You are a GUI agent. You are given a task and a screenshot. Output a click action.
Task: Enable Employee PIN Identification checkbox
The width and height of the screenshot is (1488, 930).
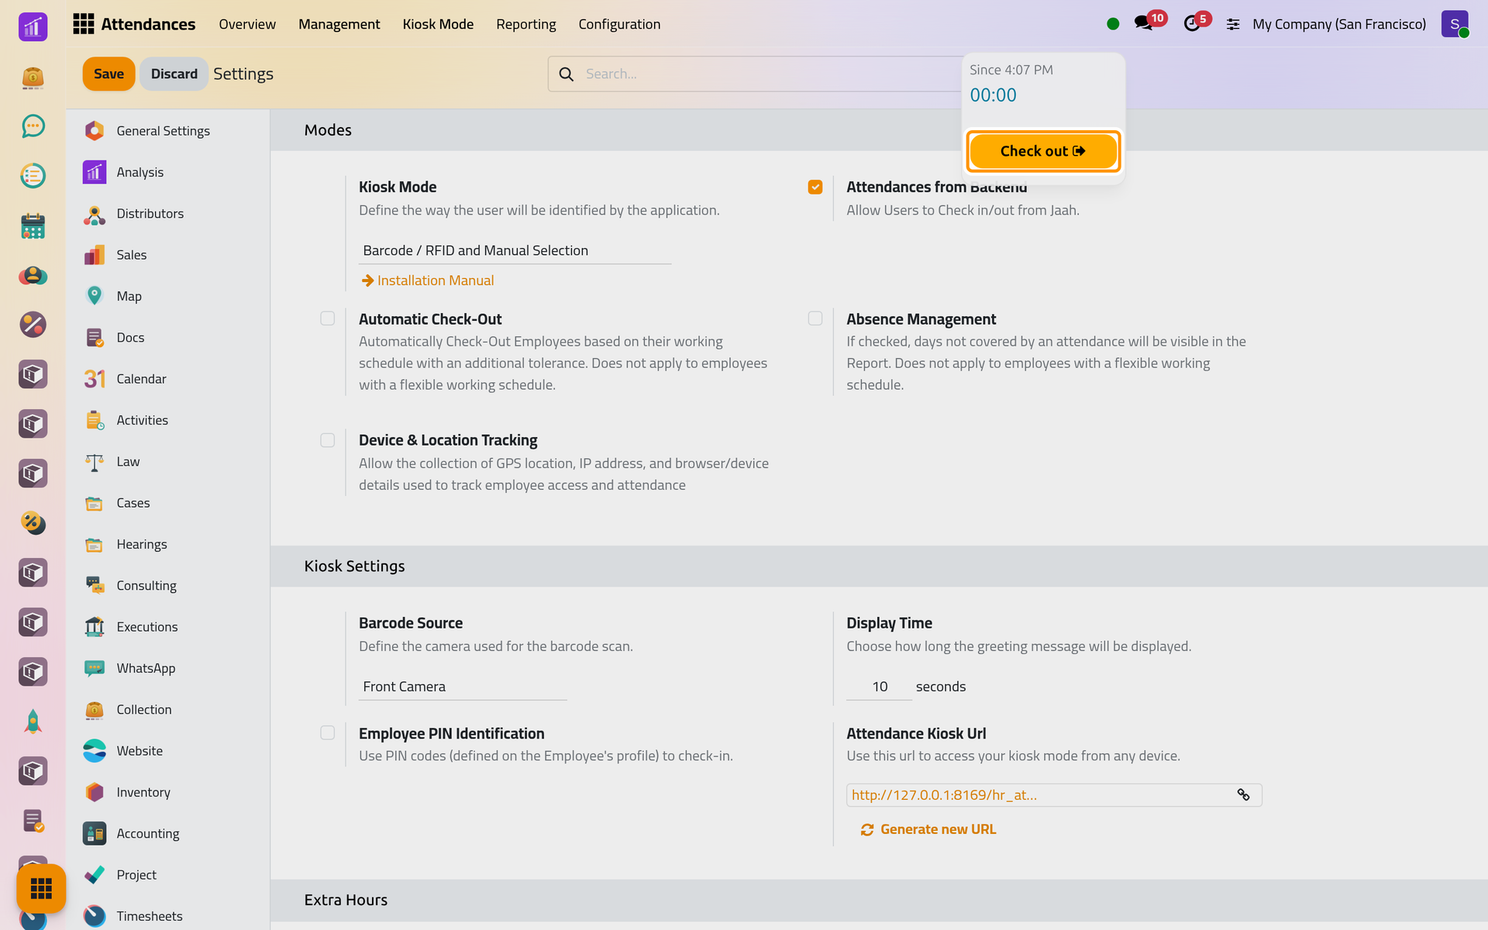click(328, 733)
